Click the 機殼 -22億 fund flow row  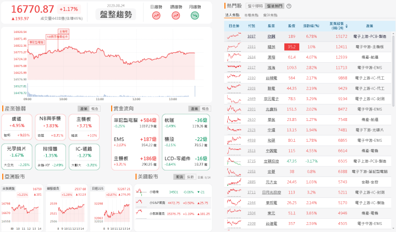(x=186, y=142)
